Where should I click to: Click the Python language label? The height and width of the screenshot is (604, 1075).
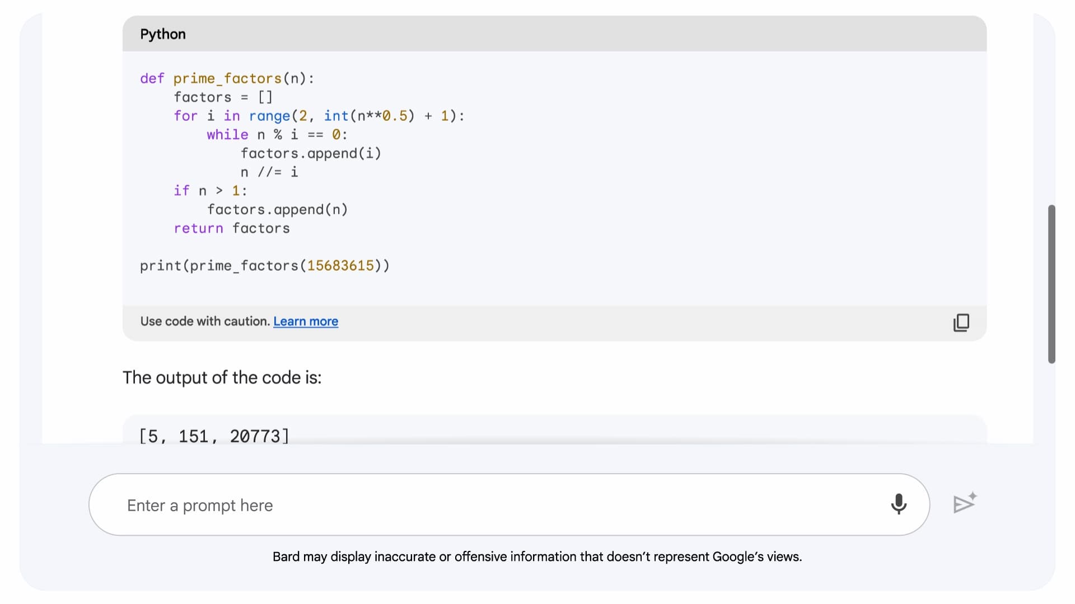click(x=163, y=34)
